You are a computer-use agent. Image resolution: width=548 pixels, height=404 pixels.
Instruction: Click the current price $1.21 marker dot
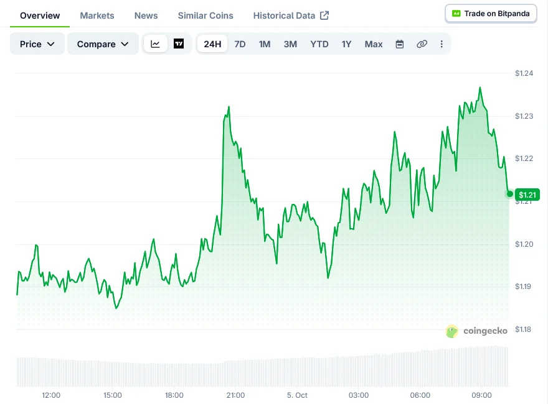(x=510, y=194)
